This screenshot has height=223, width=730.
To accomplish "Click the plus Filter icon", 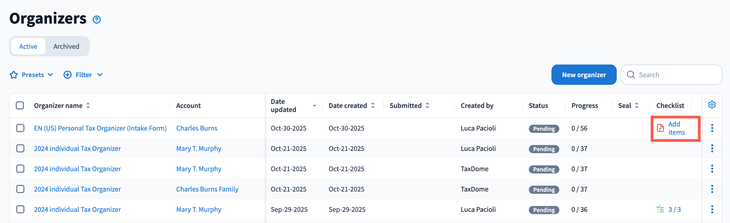I will tap(68, 75).
